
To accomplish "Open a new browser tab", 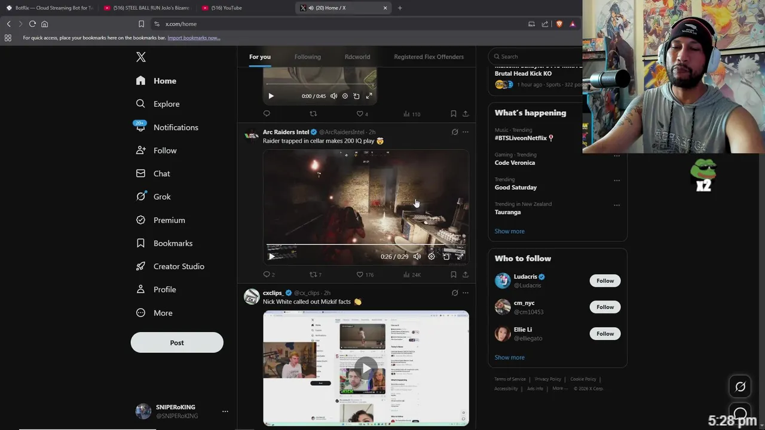I will (x=400, y=8).
